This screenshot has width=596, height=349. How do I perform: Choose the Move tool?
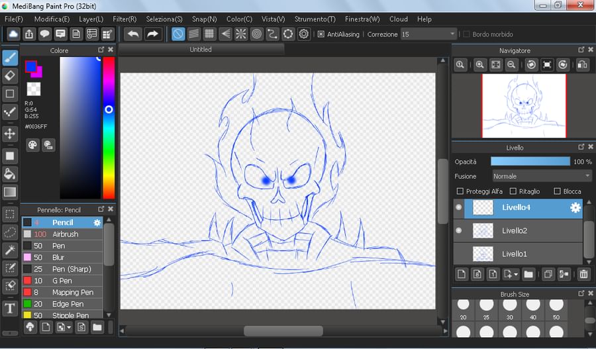coord(10,134)
